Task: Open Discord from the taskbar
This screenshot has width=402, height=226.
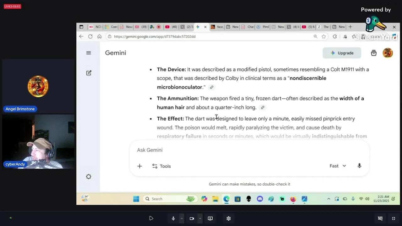Action: 260,199
